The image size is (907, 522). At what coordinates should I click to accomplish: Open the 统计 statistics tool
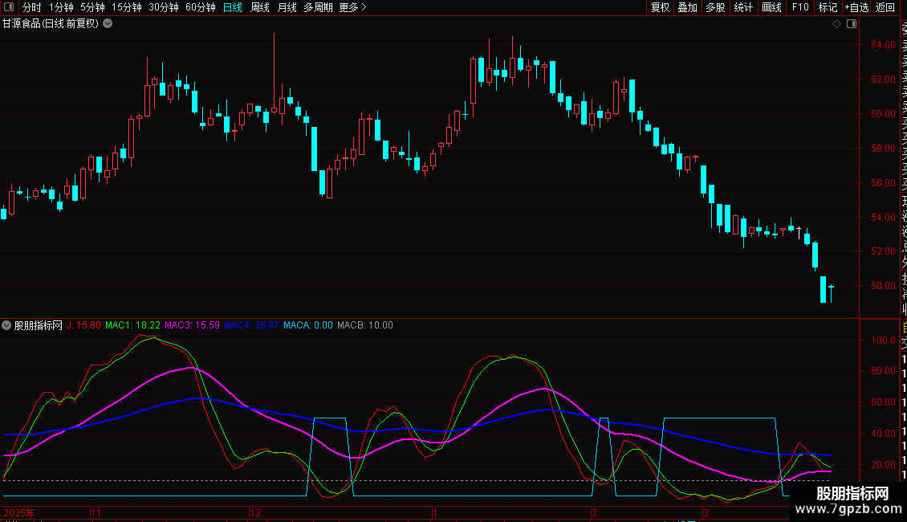[x=743, y=7]
